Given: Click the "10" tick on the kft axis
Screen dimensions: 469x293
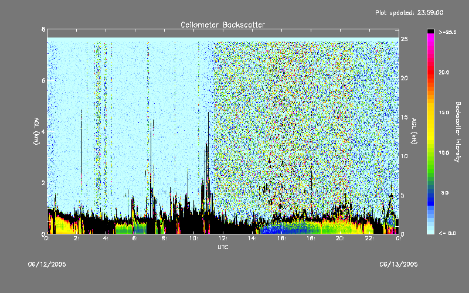Looking at the screenshot, I should tap(404, 156).
